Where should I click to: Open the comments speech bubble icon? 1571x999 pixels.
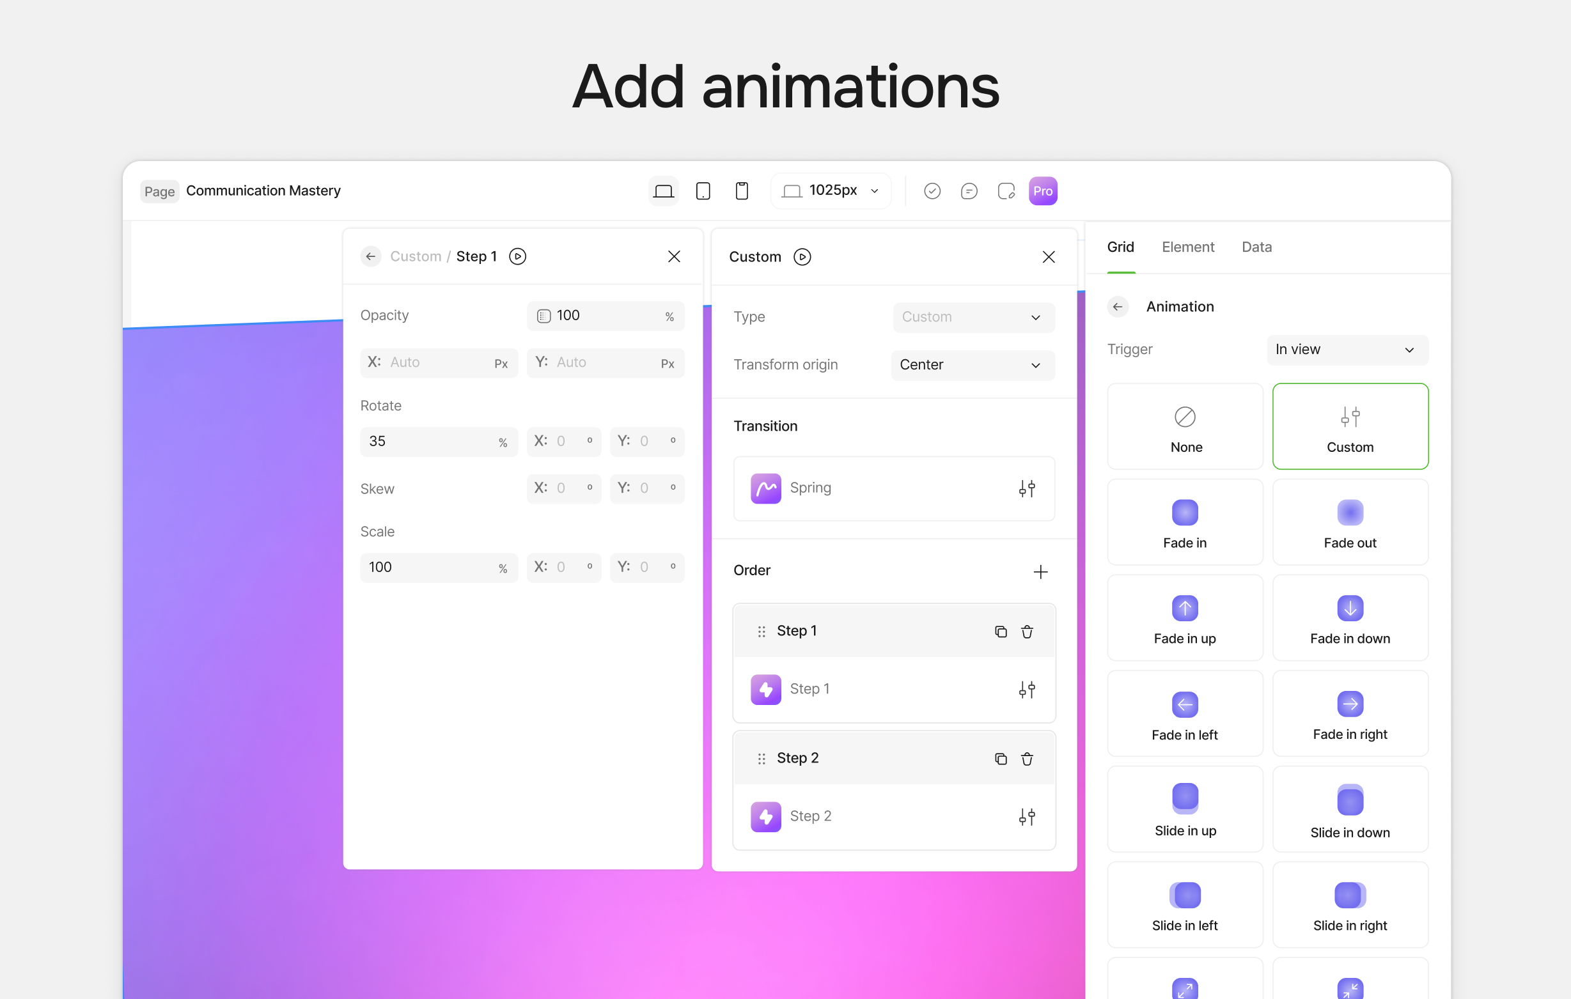click(x=969, y=191)
